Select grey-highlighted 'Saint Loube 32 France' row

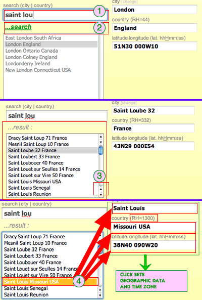(53, 150)
